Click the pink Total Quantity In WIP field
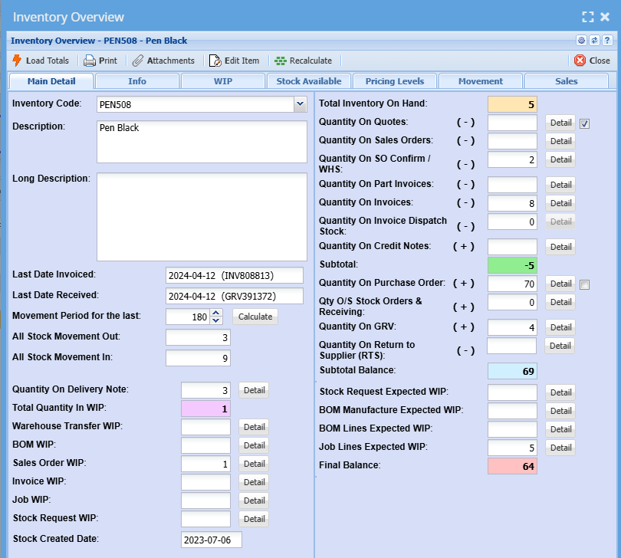Image resolution: width=621 pixels, height=558 pixels. [205, 409]
